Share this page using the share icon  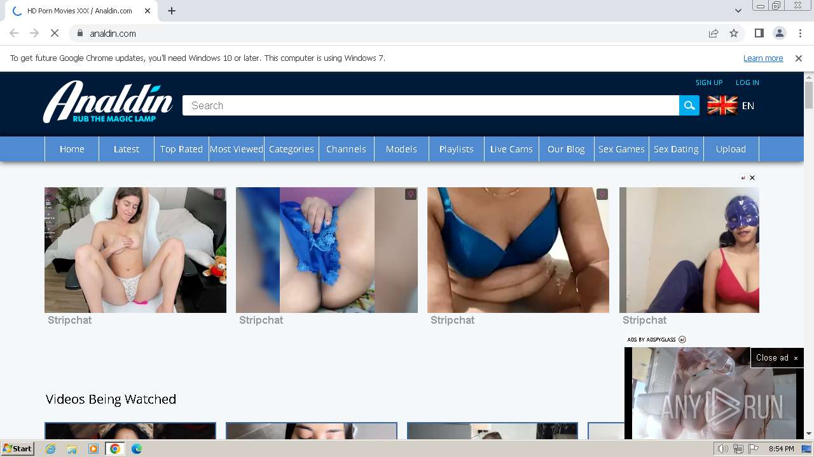point(714,33)
